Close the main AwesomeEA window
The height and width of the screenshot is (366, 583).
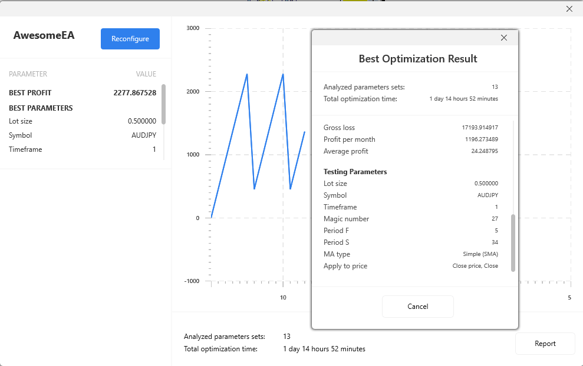pyautogui.click(x=569, y=9)
